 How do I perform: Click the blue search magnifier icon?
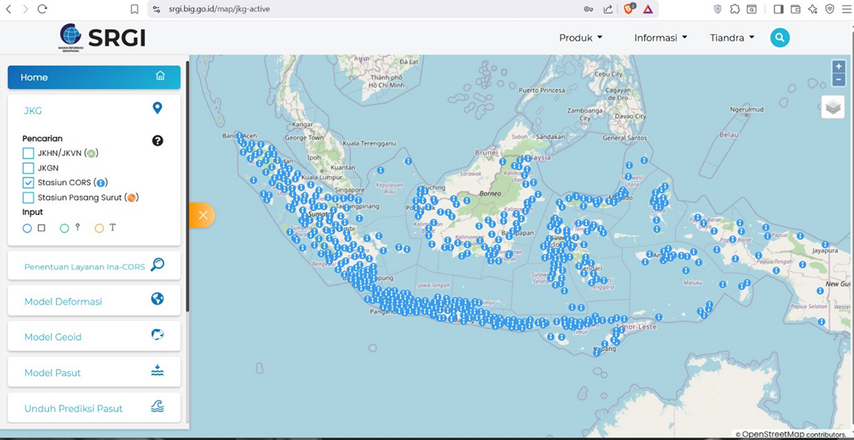click(x=780, y=38)
